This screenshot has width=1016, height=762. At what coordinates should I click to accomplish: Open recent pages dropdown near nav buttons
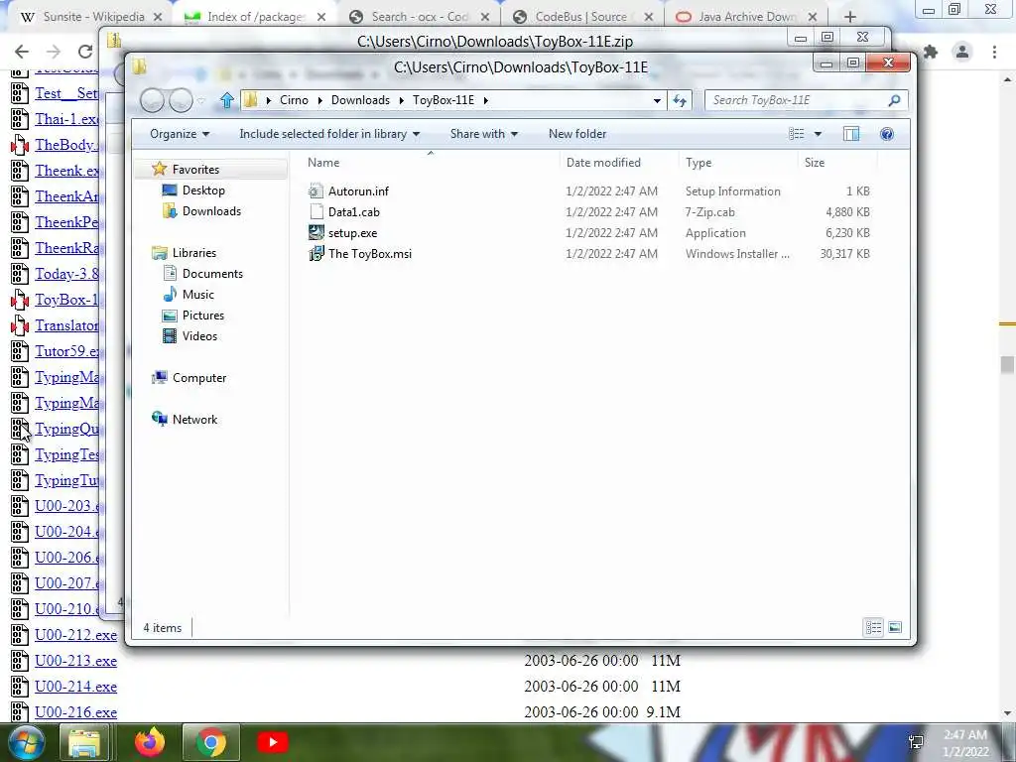201,100
